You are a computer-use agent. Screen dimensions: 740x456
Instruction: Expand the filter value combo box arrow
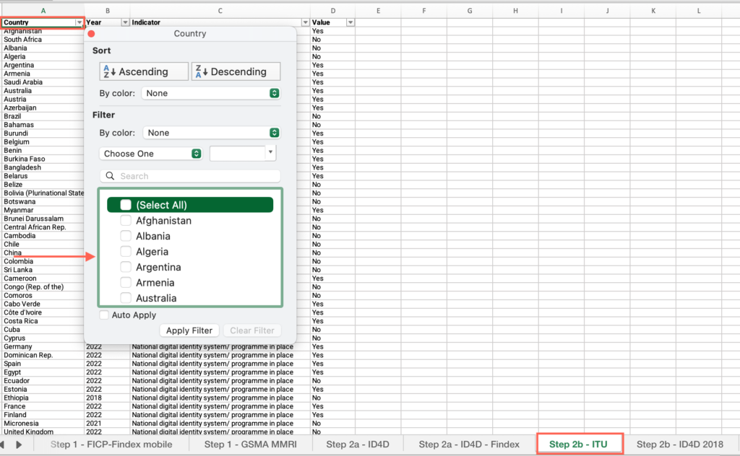point(270,153)
